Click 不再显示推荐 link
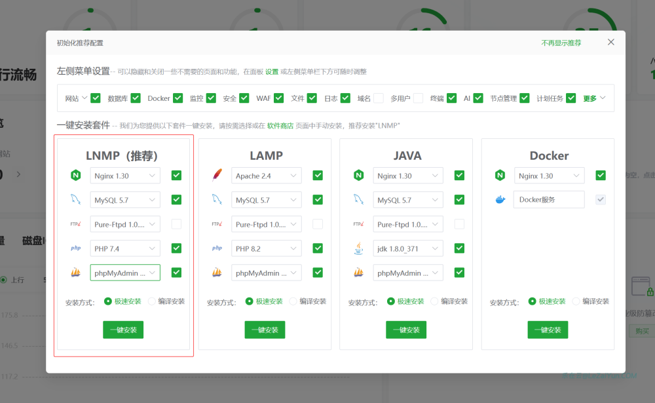655x403 pixels. [x=561, y=43]
